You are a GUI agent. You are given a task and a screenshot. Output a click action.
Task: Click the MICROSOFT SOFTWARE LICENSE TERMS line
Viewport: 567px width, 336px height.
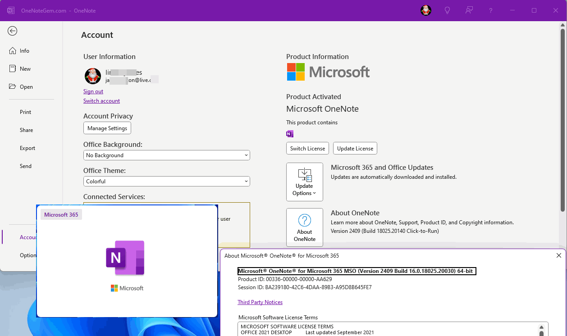(287, 327)
